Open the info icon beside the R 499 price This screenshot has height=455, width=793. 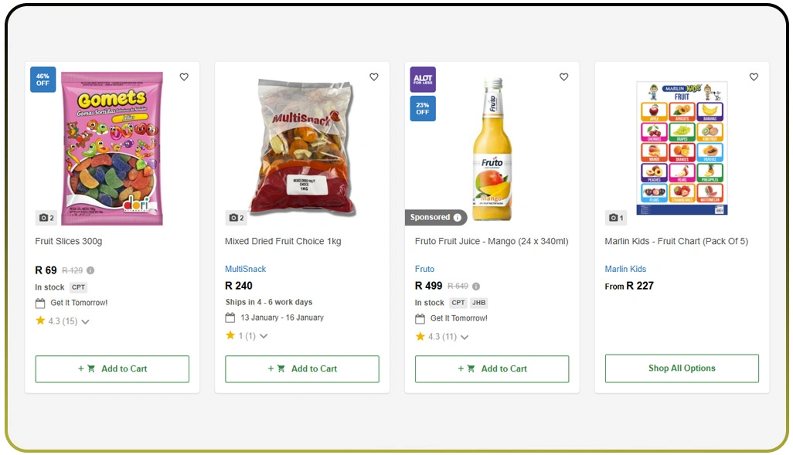point(475,286)
